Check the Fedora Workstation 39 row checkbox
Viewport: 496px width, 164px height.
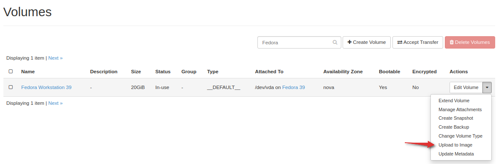pyautogui.click(x=11, y=87)
